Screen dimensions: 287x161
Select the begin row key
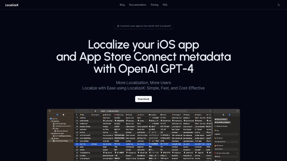point(82,147)
